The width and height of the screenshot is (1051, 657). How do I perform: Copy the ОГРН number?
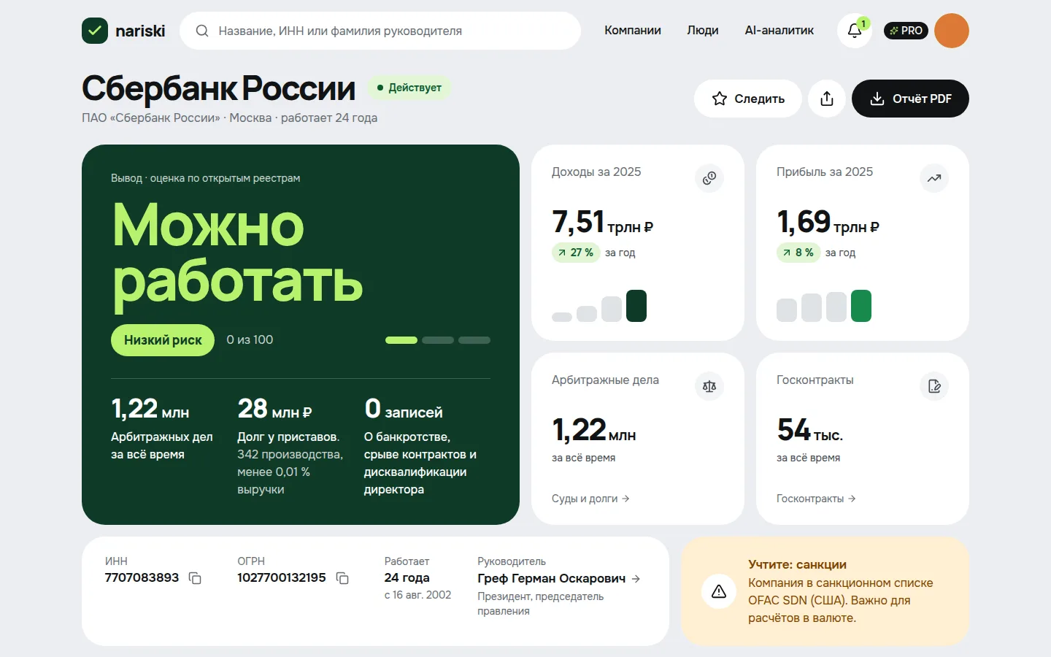pyautogui.click(x=342, y=578)
